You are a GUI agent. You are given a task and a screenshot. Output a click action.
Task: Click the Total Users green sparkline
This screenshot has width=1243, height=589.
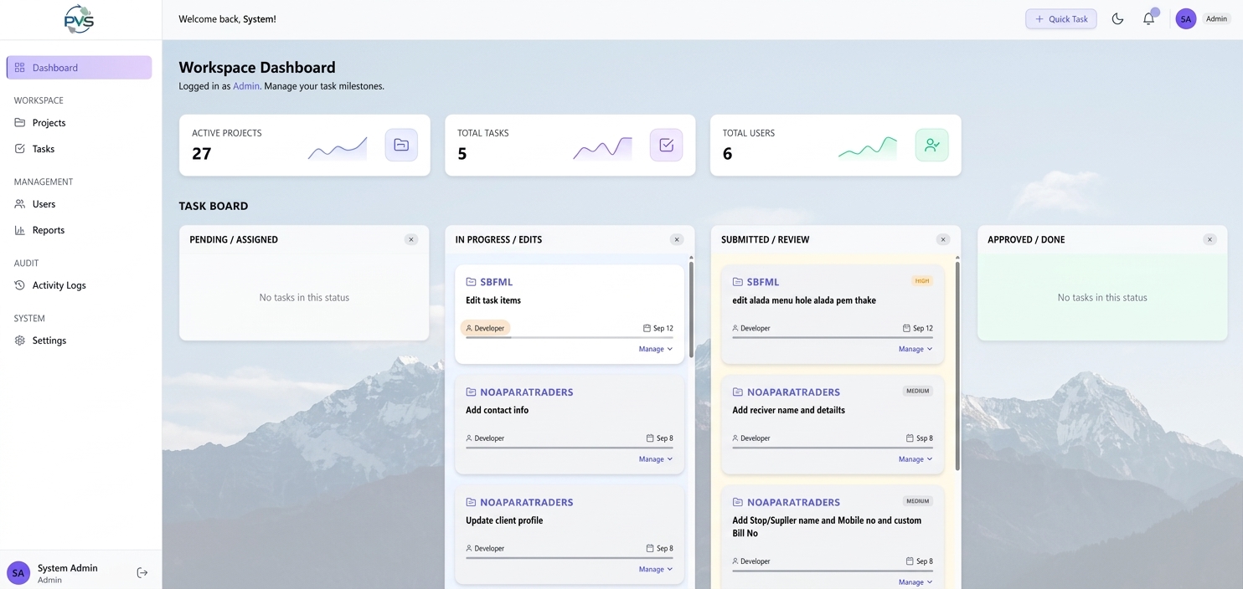[x=868, y=149]
